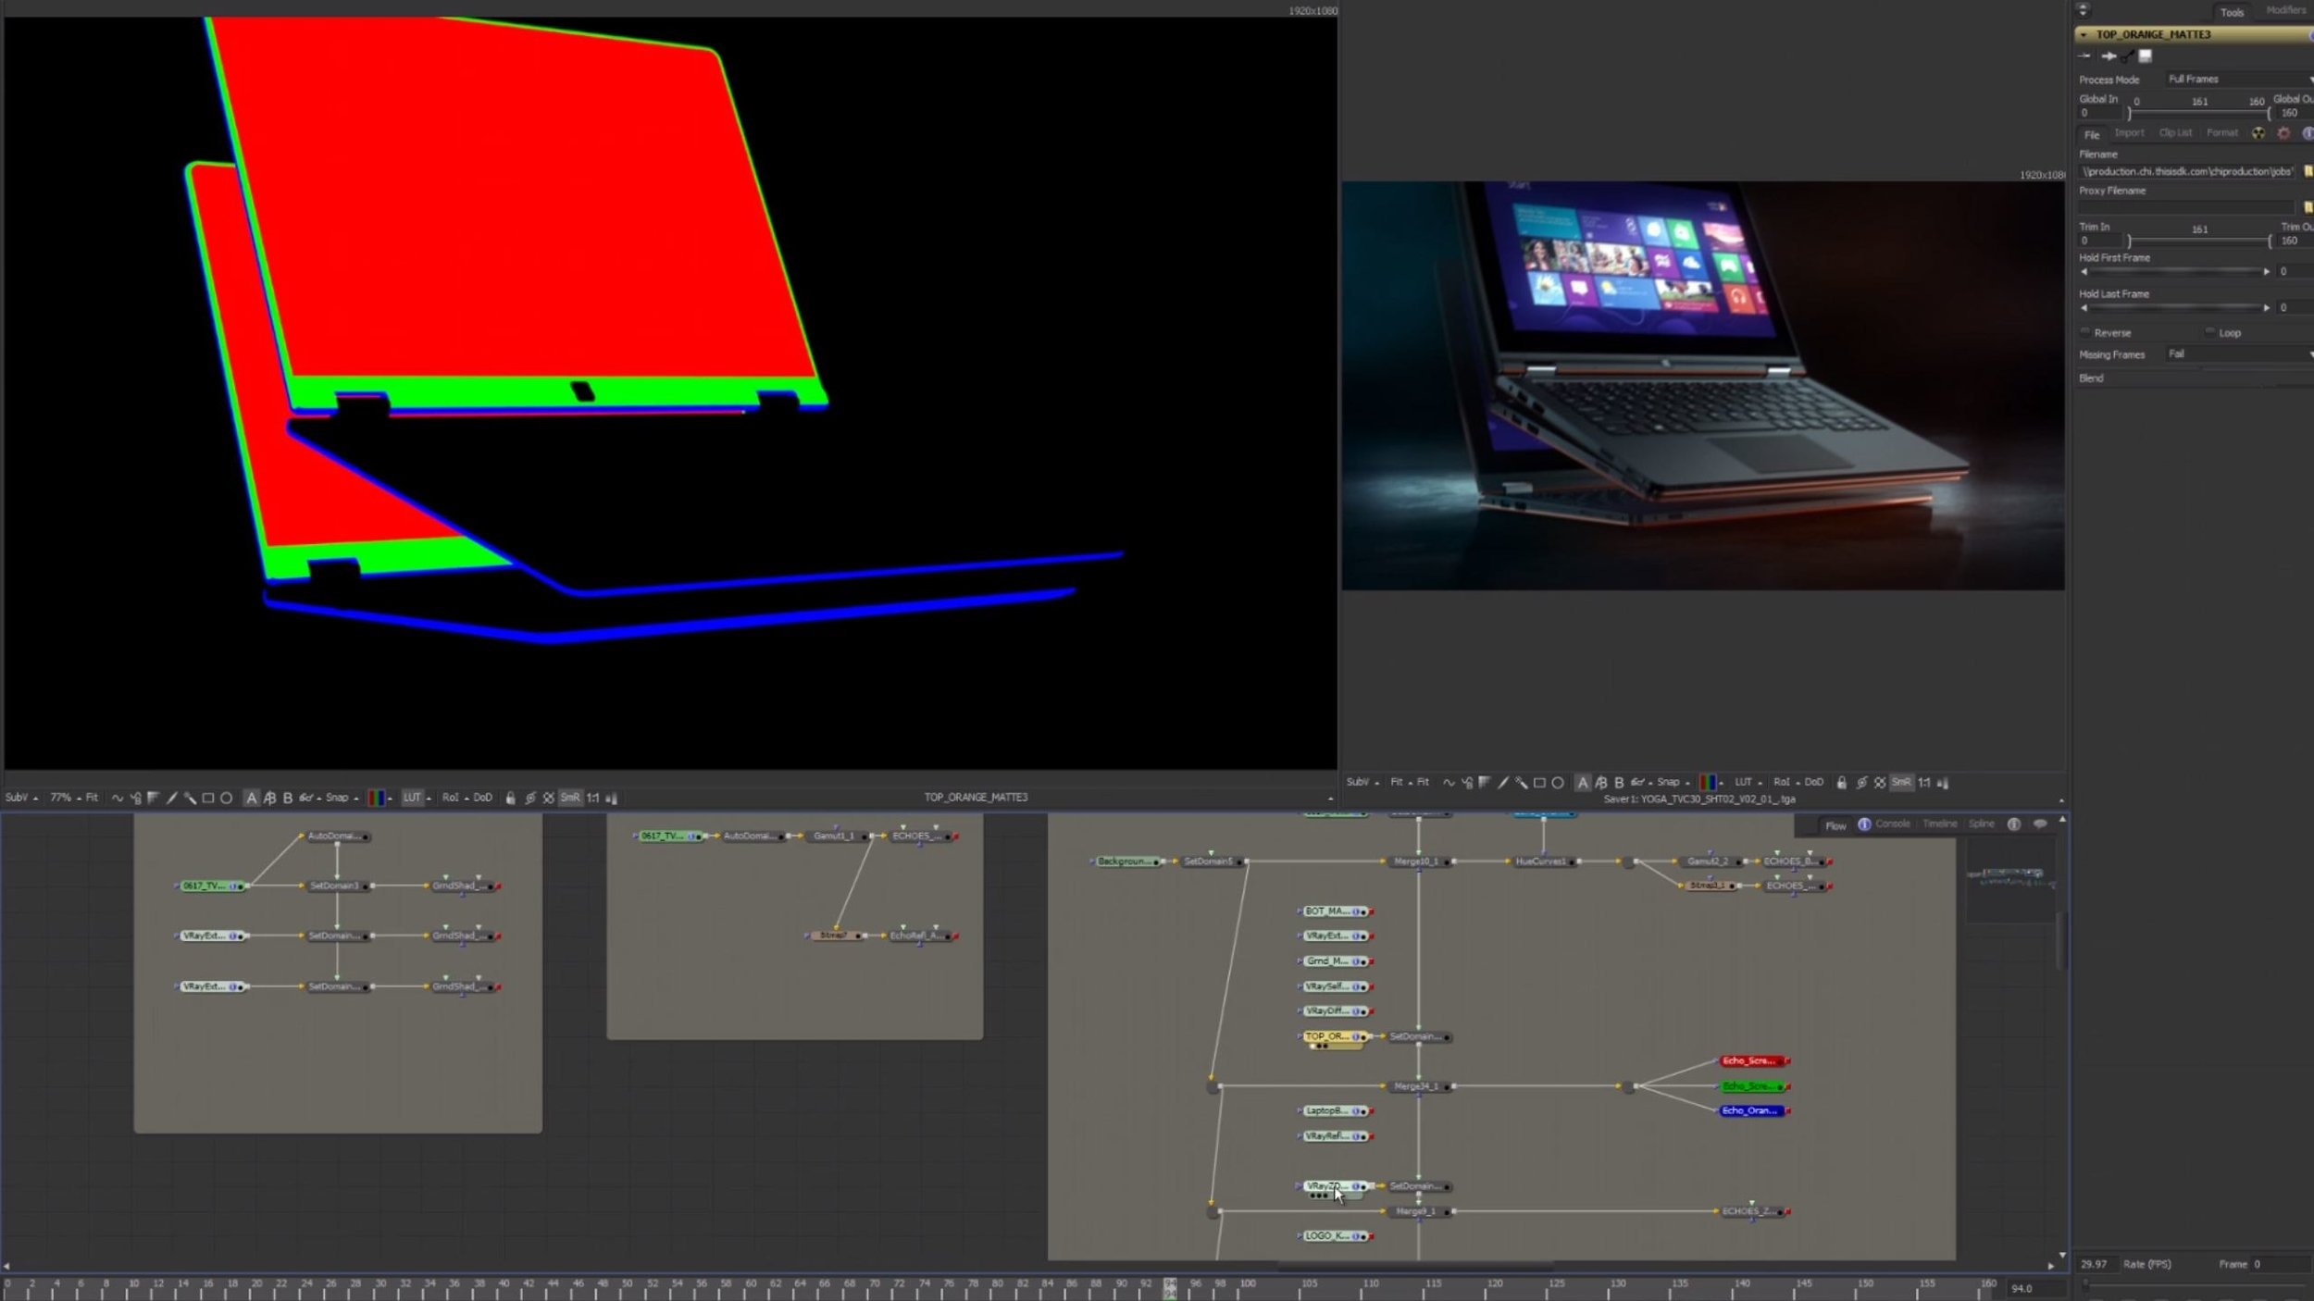2314x1301 pixels.
Task: Click the LUT button in left viewer toolbar
Action: [412, 798]
